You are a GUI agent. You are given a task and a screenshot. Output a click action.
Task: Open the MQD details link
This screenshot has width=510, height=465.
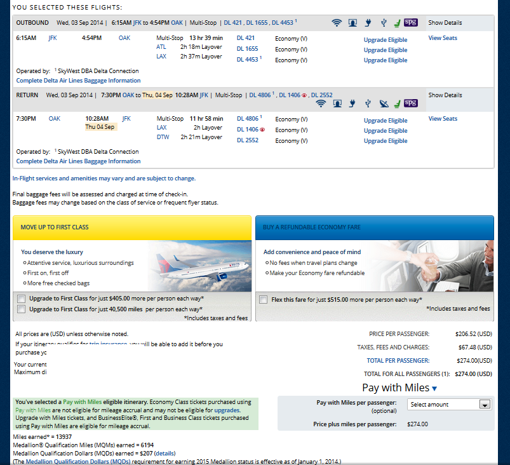click(164, 454)
